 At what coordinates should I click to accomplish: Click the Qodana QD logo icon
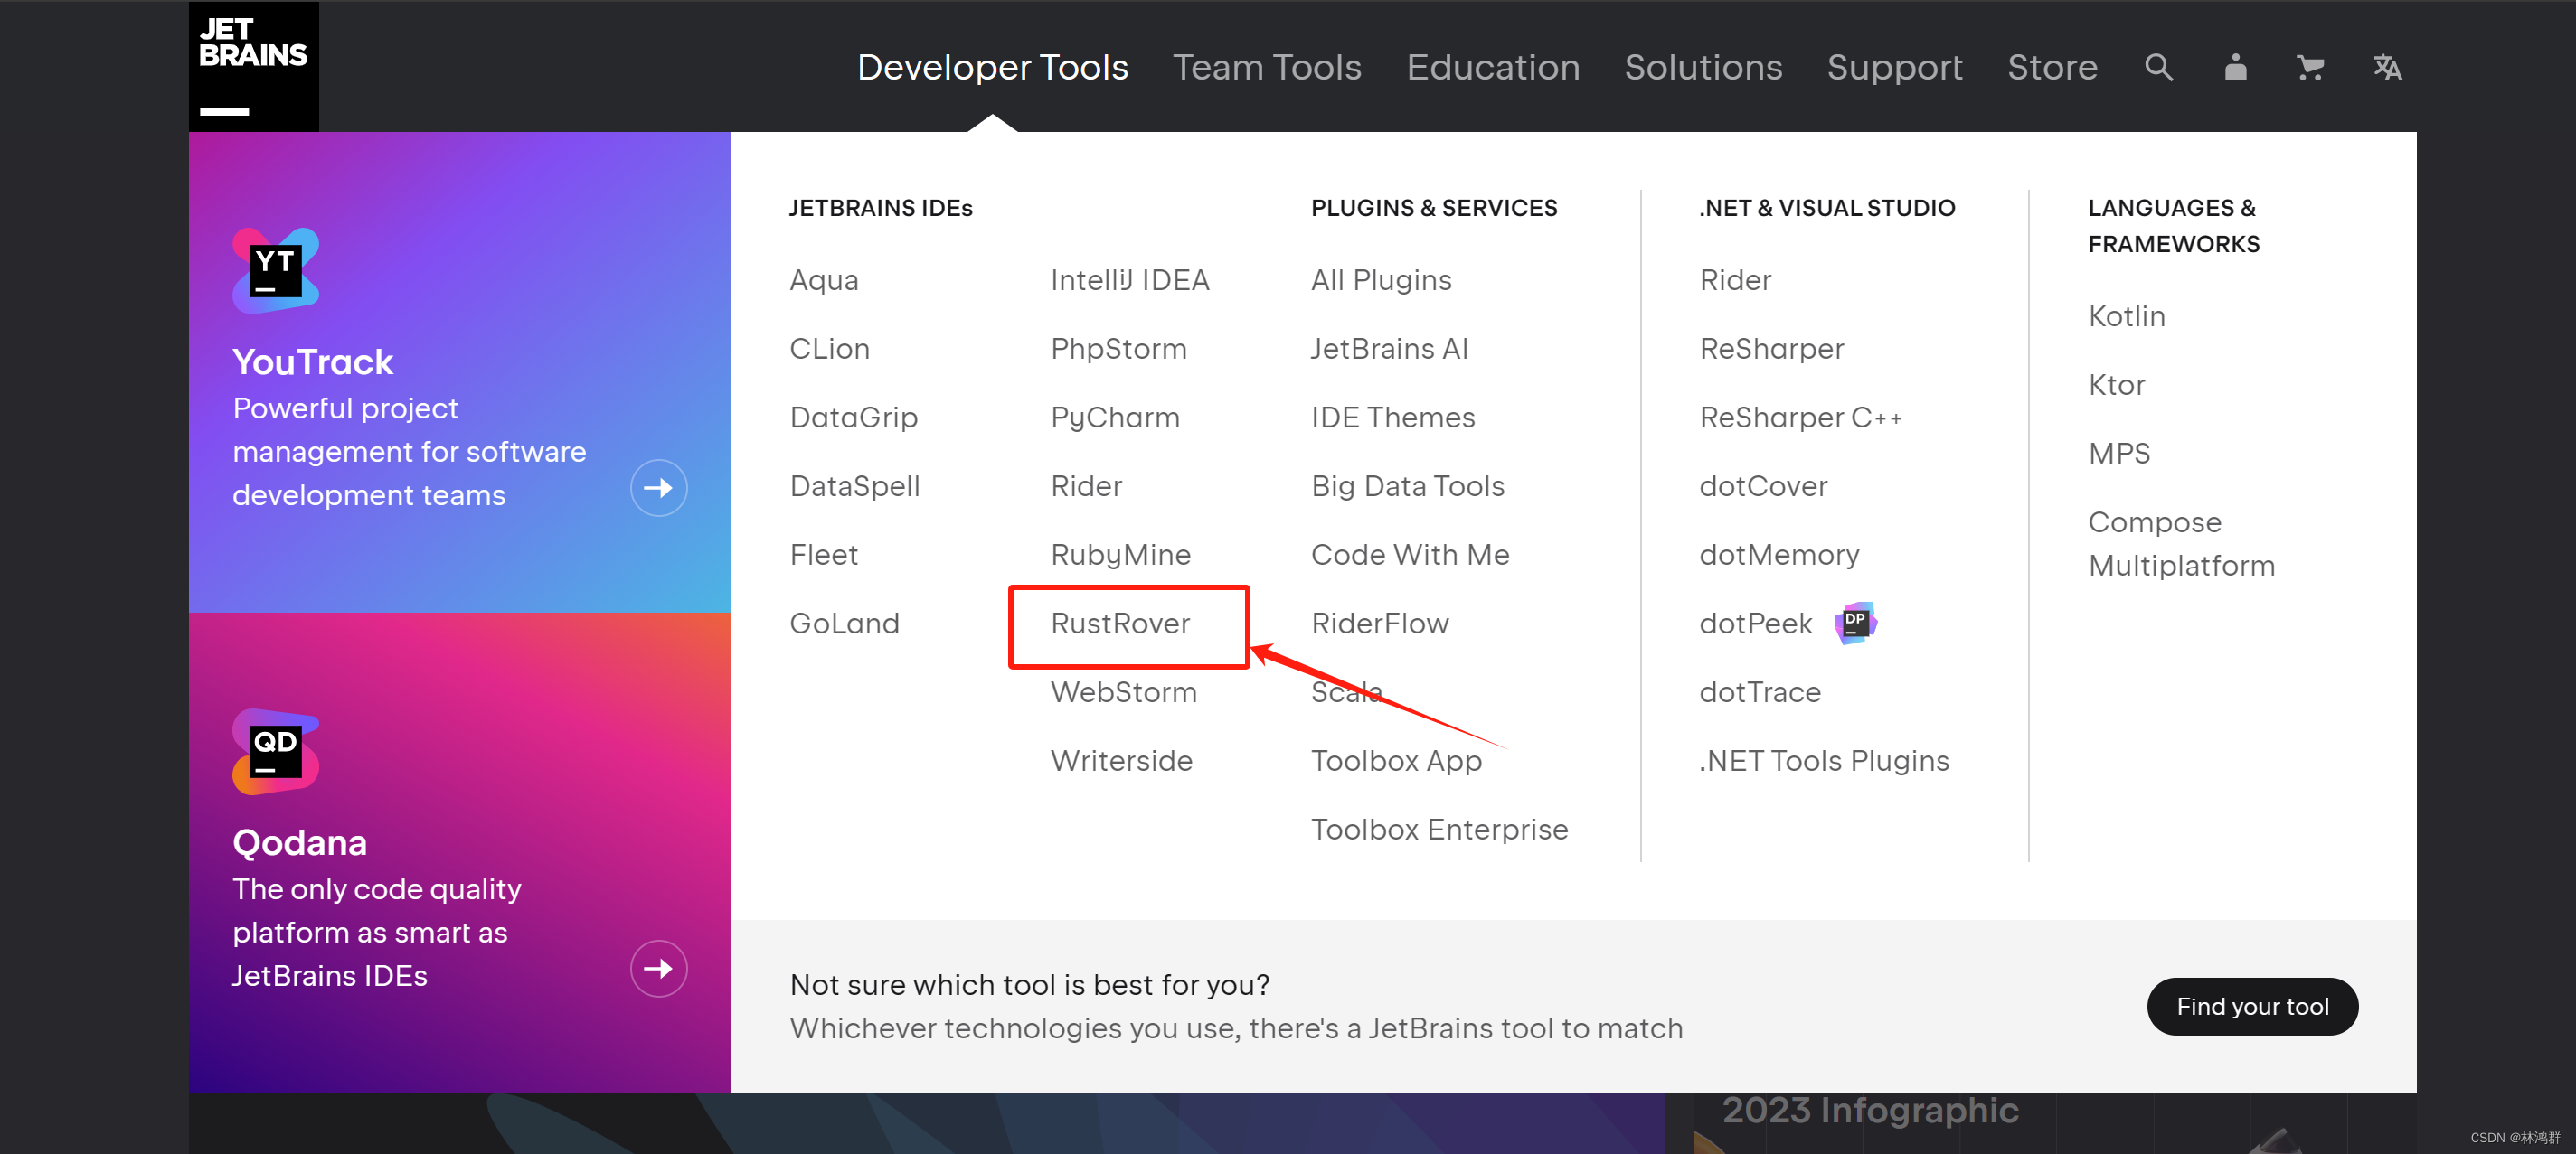coord(276,751)
